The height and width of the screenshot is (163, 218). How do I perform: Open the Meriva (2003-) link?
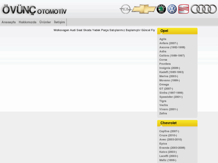169,76
